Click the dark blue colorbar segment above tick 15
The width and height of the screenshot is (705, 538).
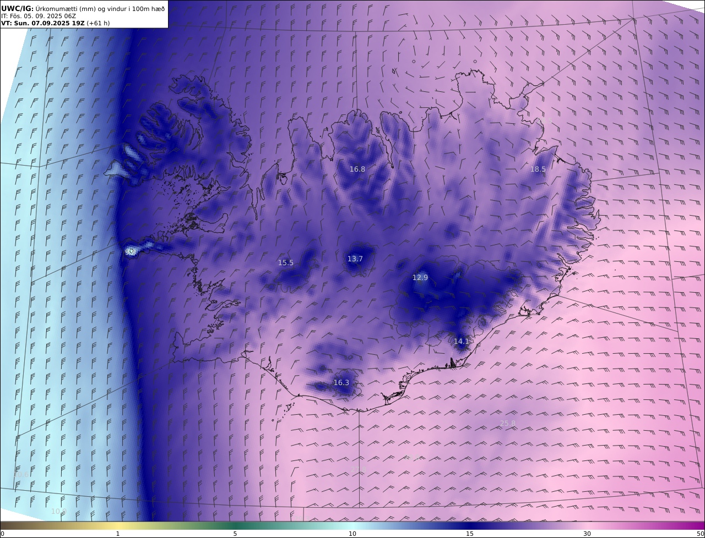[x=470, y=525]
